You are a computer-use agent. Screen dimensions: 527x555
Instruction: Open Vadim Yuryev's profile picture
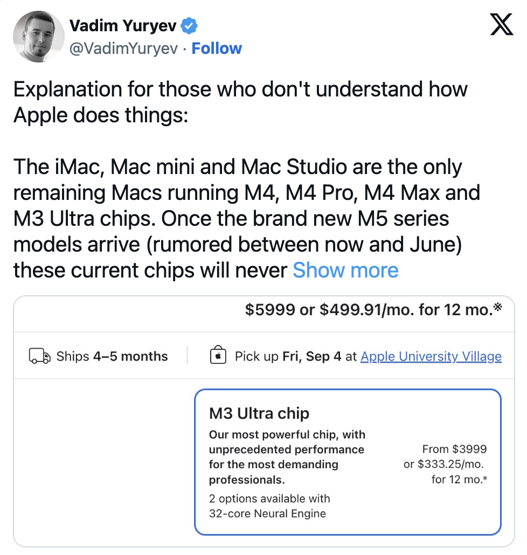(x=35, y=36)
